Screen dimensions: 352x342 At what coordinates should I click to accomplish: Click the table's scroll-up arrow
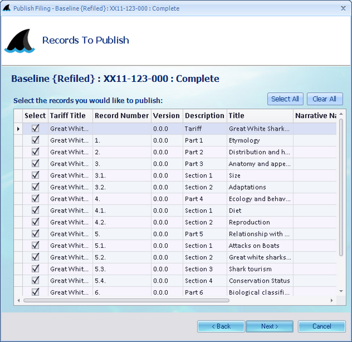[341, 114]
